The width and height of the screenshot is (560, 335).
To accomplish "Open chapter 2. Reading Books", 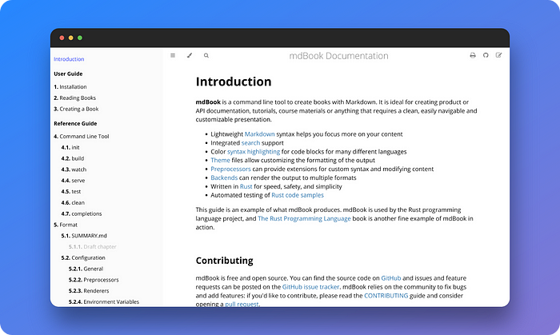I will click(x=74, y=98).
